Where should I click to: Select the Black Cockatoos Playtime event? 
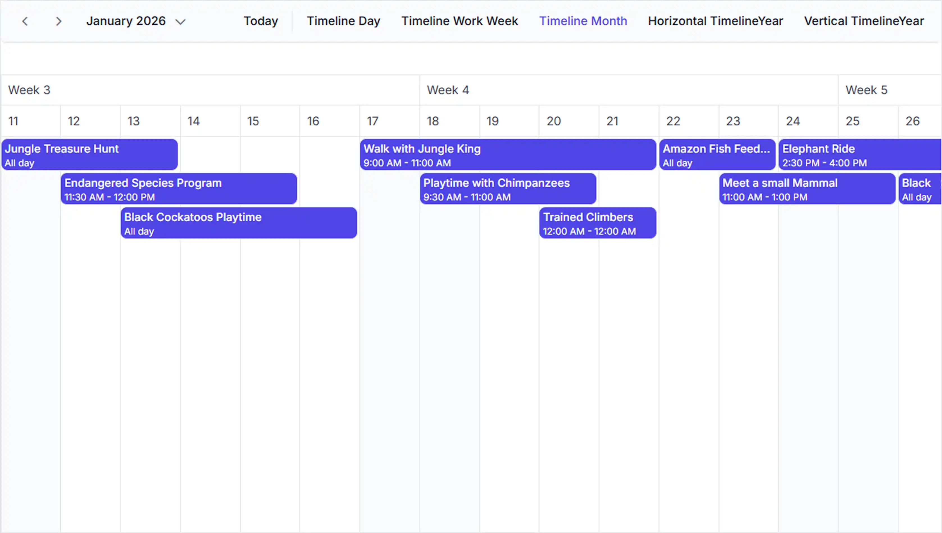(x=239, y=223)
